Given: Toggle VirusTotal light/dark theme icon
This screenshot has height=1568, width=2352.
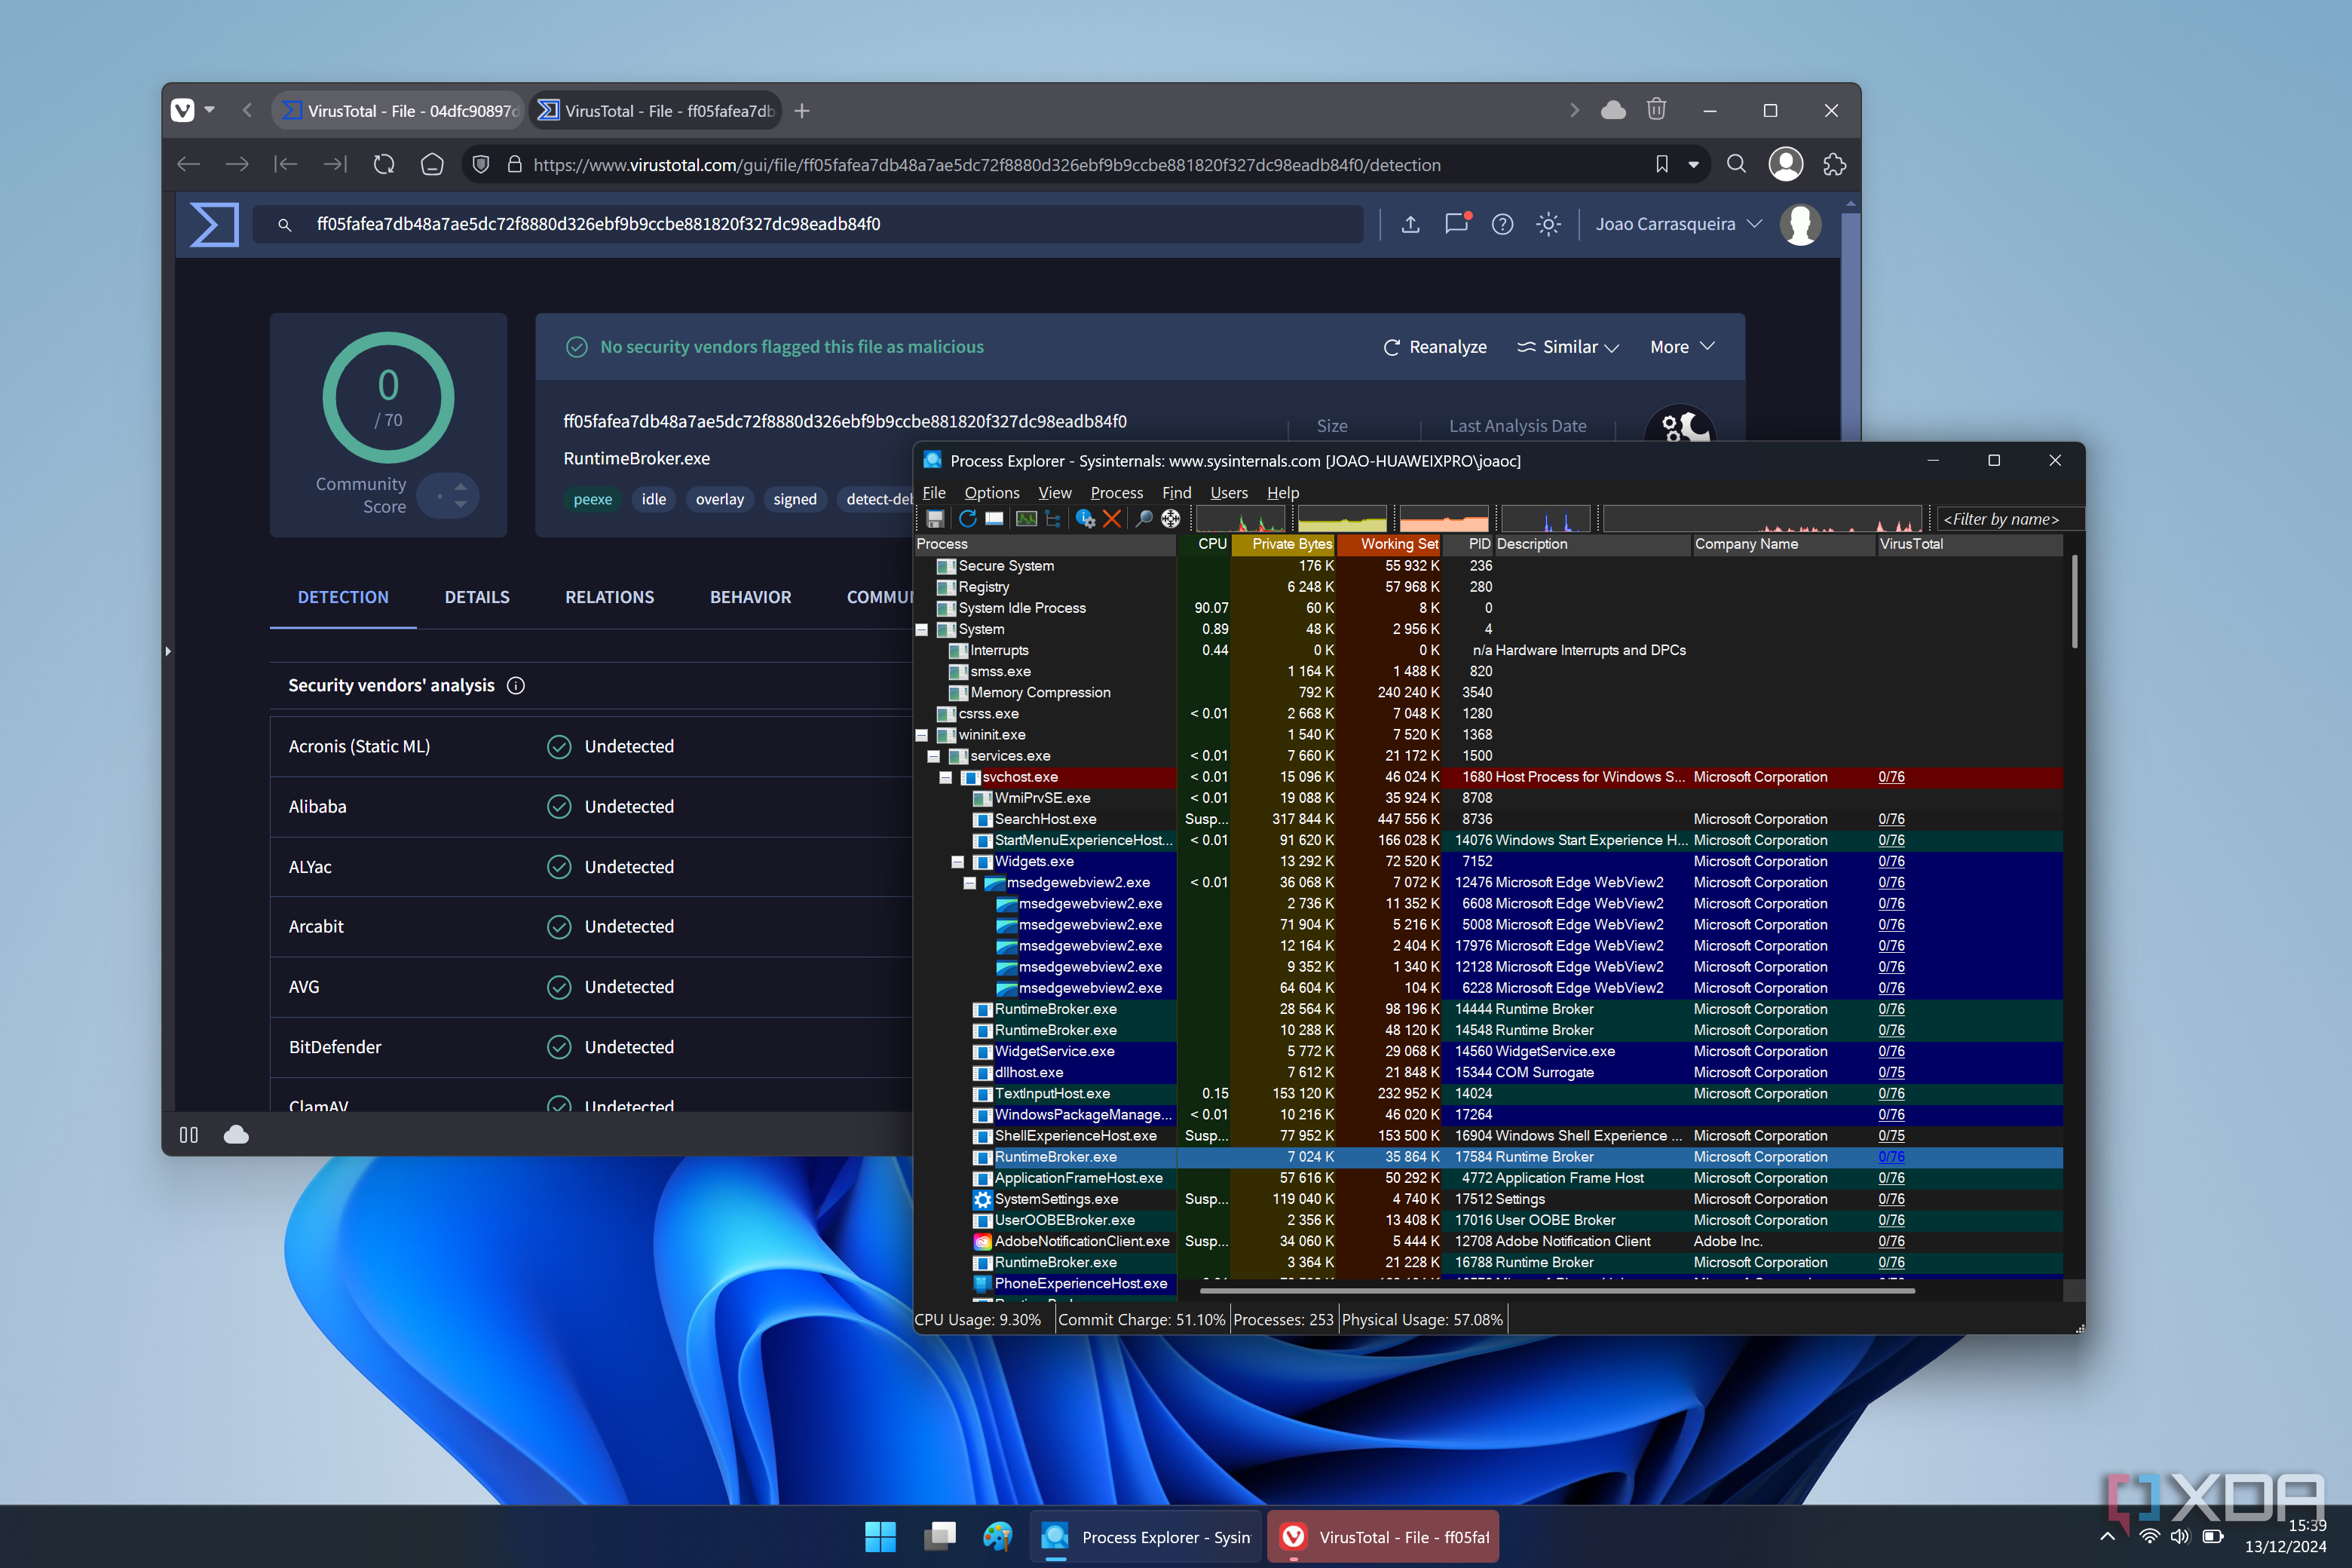Looking at the screenshot, I should tap(1548, 224).
